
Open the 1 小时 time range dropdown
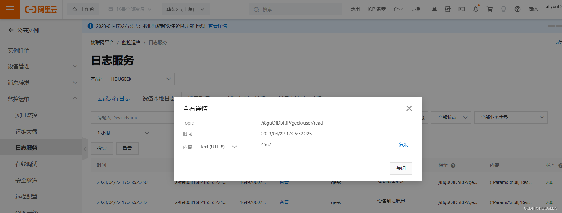(x=122, y=133)
